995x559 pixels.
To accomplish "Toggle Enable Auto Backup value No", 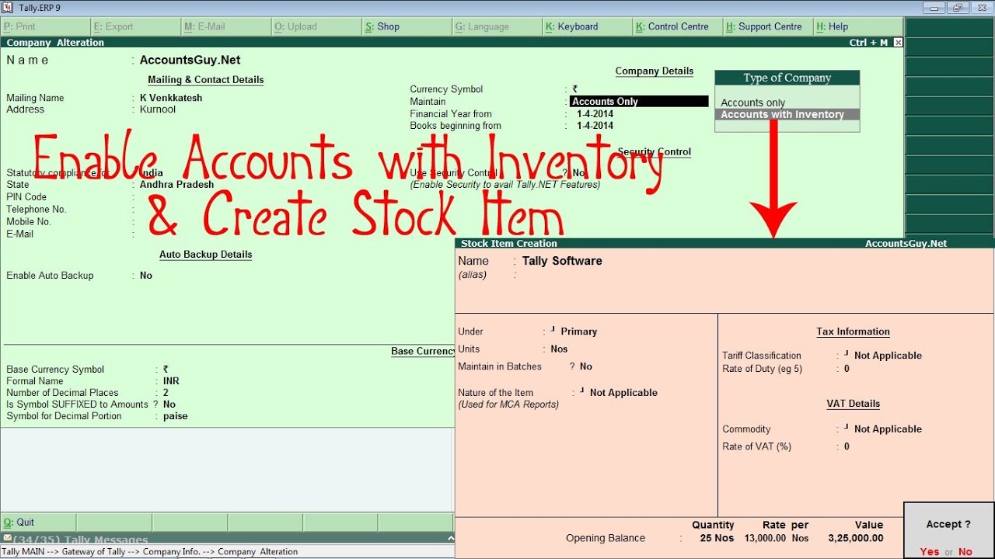I will [146, 276].
